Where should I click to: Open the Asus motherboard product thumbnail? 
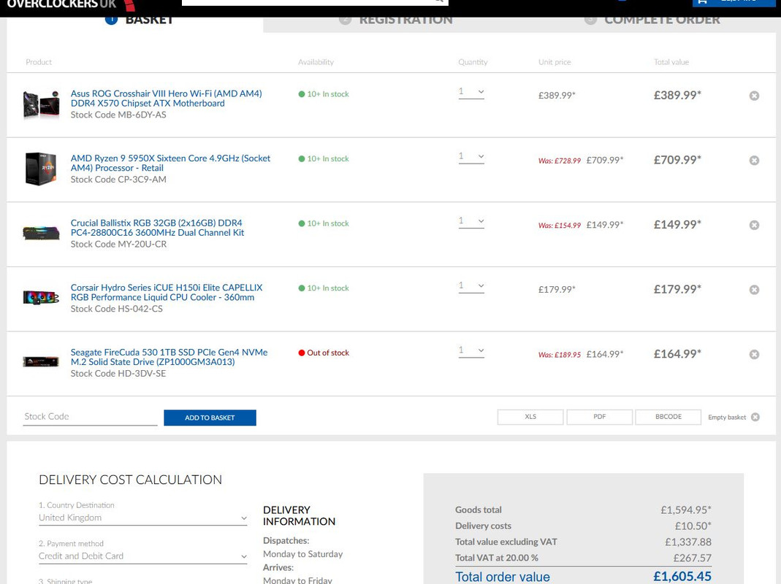pyautogui.click(x=42, y=104)
